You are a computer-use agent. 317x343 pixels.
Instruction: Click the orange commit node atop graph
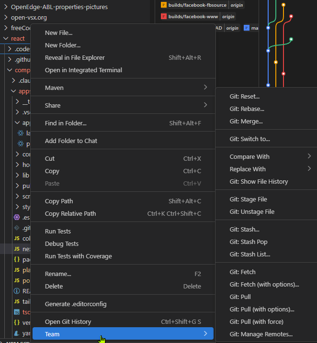pyautogui.click(x=283, y=5)
